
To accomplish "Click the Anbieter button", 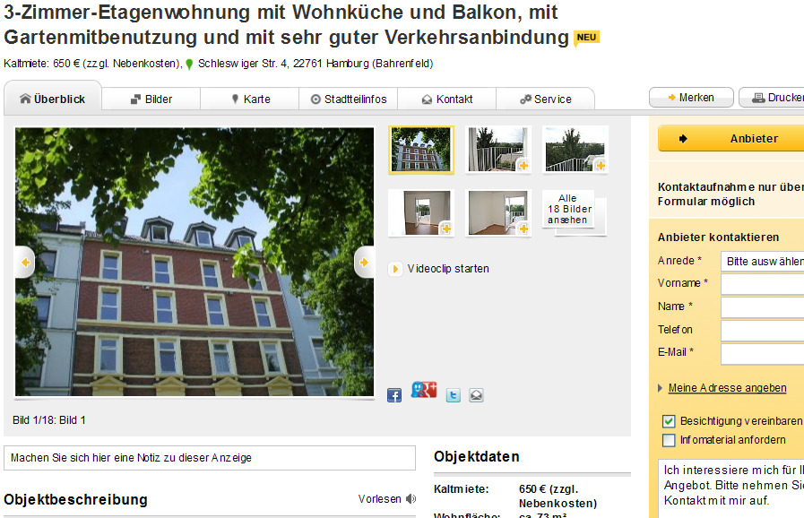I will [x=731, y=138].
